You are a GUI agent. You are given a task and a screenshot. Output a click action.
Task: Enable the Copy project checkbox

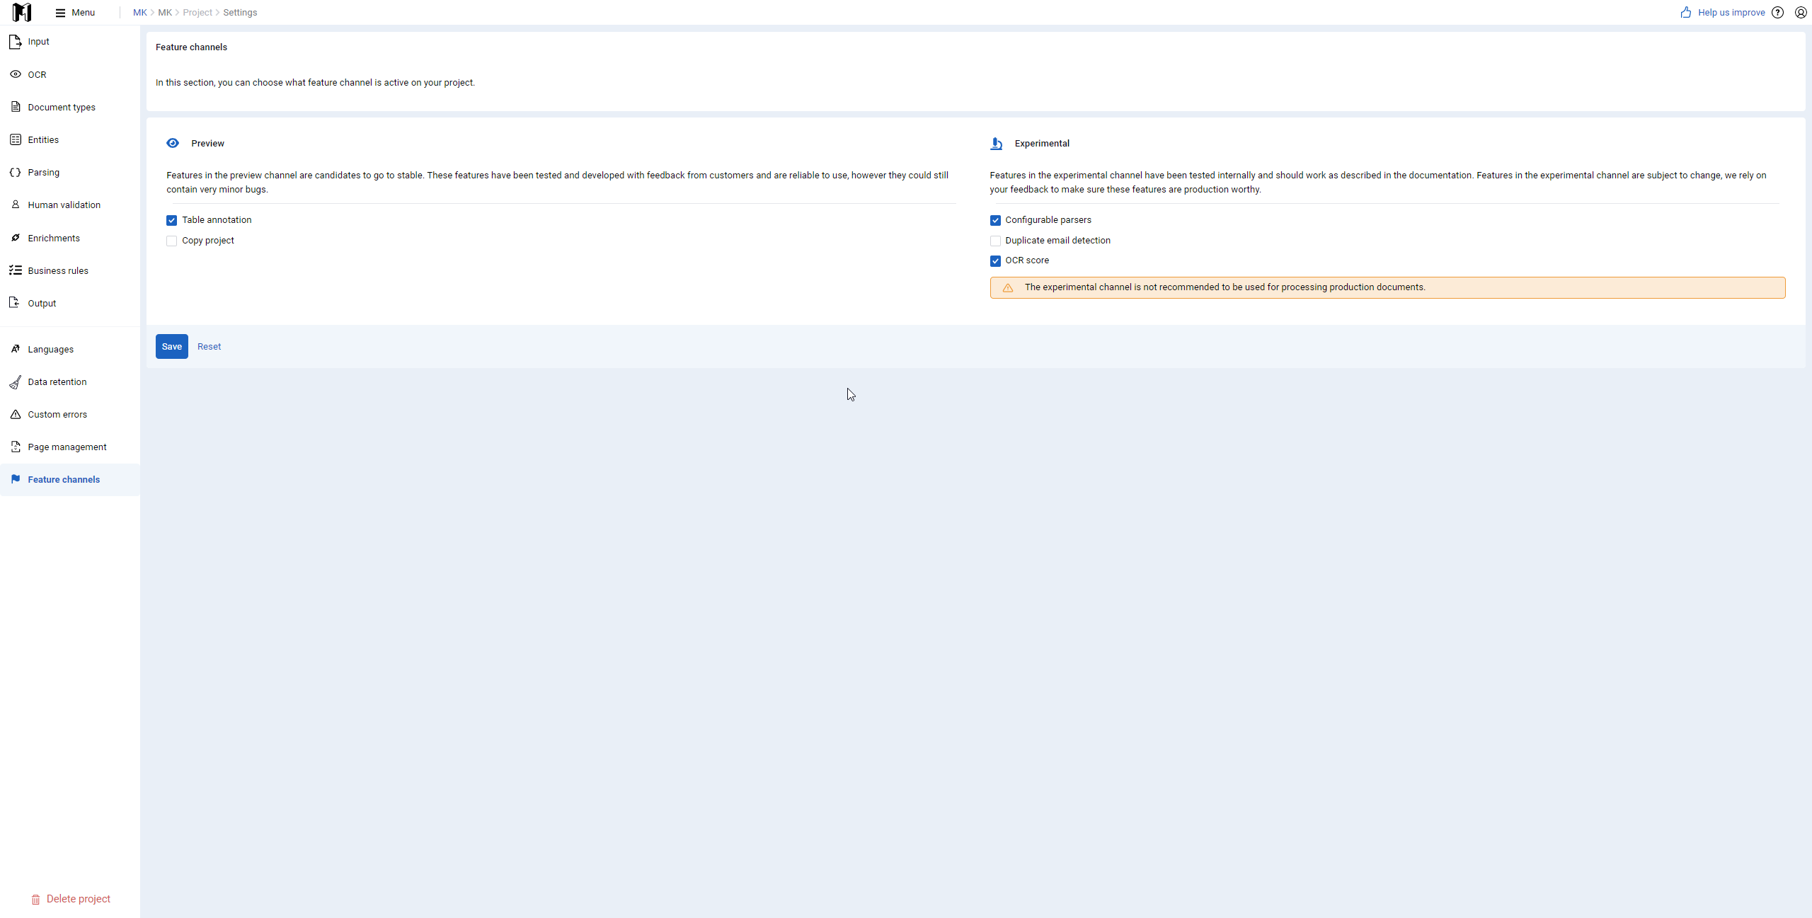(x=171, y=241)
